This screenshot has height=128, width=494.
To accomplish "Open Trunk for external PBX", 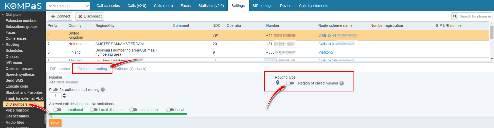I will (24, 98).
